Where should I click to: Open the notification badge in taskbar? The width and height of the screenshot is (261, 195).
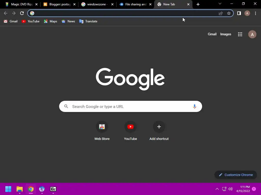[254, 189]
